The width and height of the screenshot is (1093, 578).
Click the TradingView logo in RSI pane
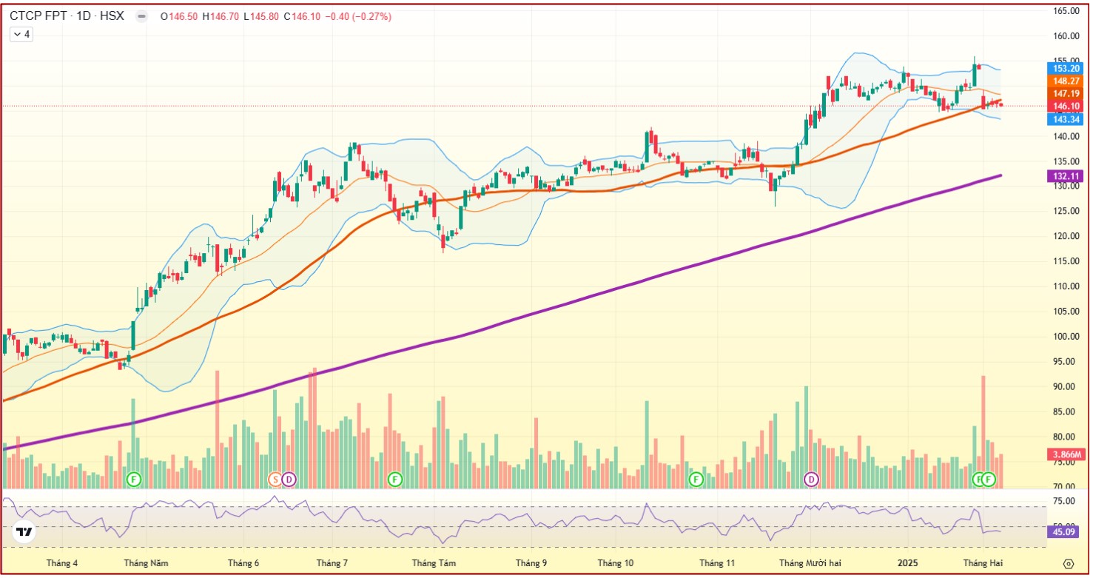pos(24,532)
